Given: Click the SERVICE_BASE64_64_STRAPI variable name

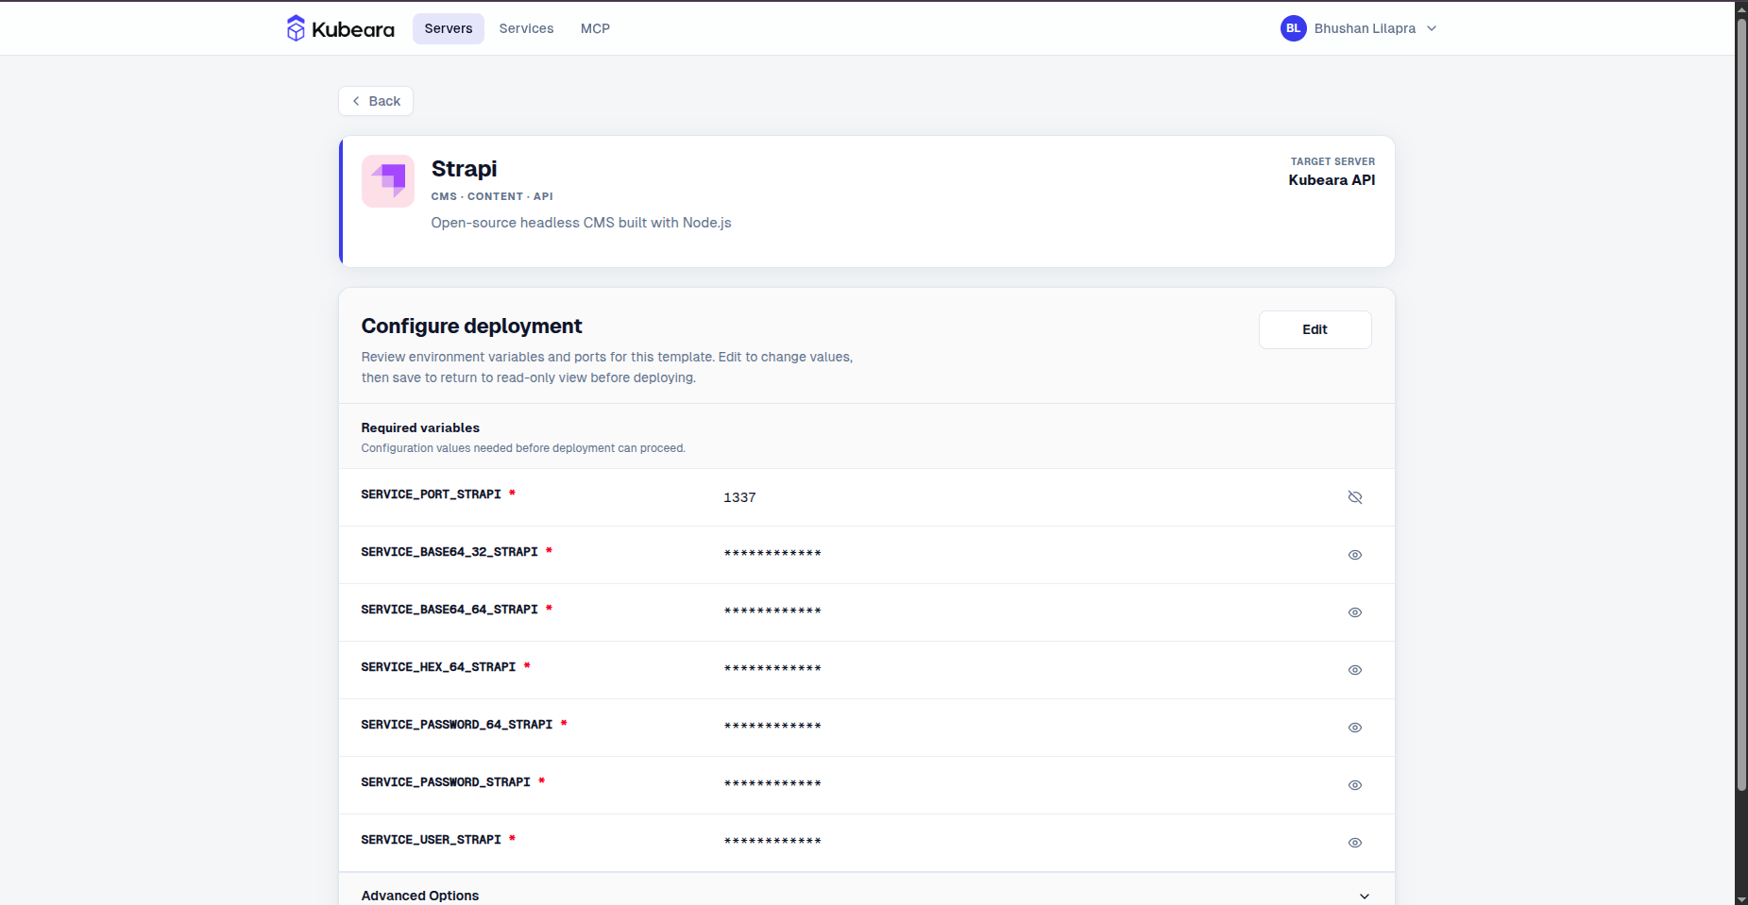Looking at the screenshot, I should [450, 610].
